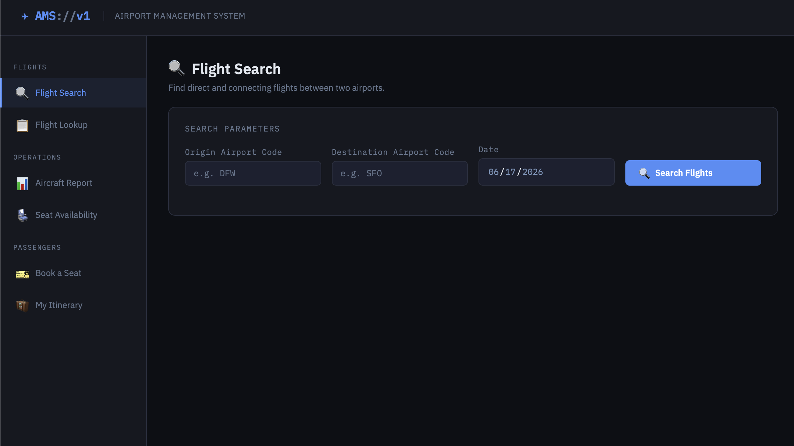This screenshot has height=446, width=794.
Task: Click the clipboard icon next to Flight Lookup
Action: pyautogui.click(x=22, y=125)
